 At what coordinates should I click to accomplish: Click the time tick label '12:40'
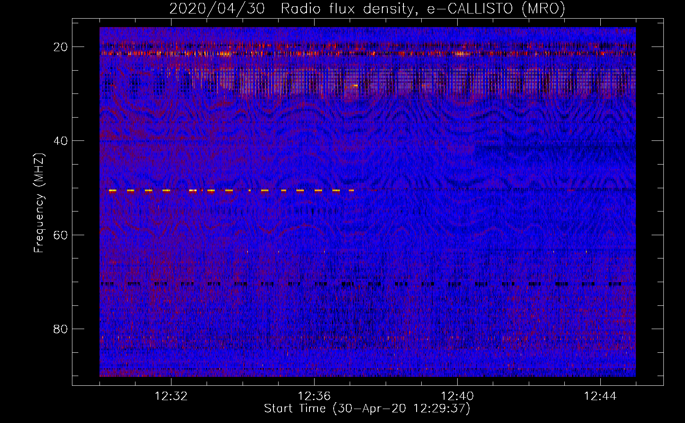(457, 396)
